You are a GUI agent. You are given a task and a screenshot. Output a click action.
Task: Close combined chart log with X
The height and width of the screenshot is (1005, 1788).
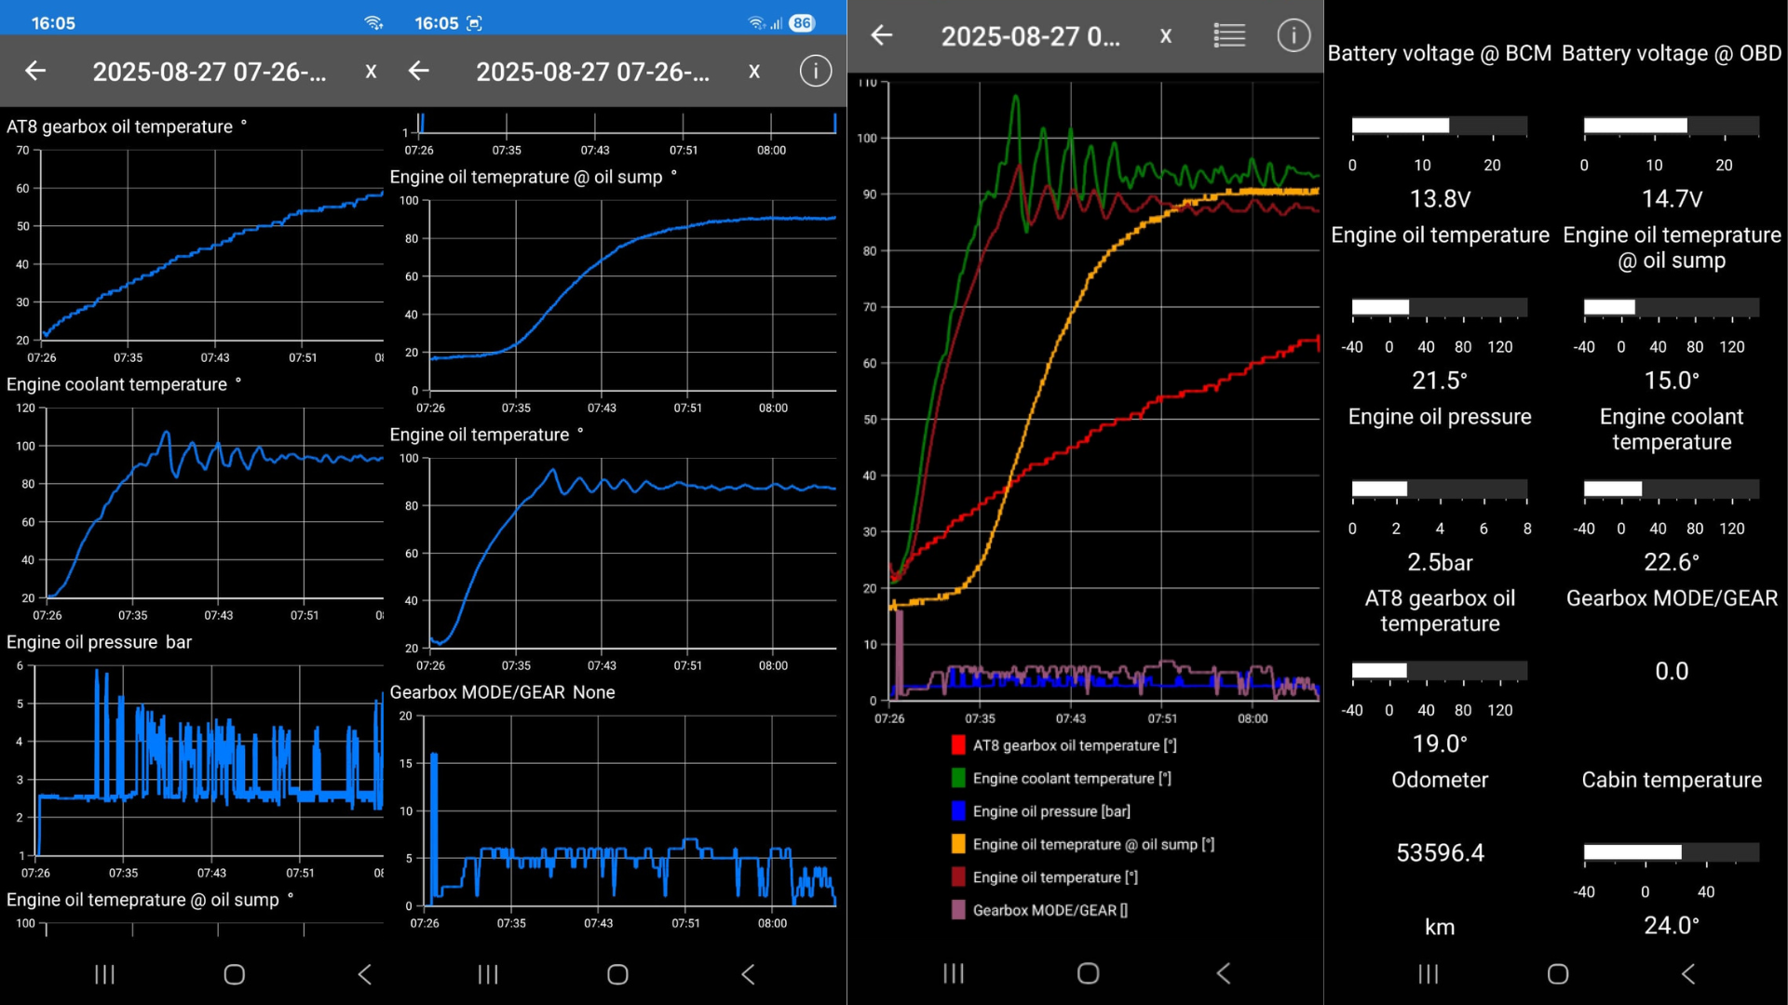[x=1165, y=35]
